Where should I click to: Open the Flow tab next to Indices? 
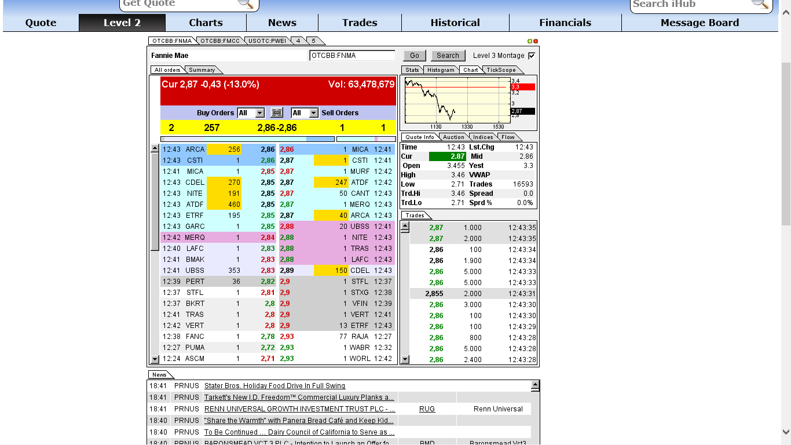pos(509,137)
